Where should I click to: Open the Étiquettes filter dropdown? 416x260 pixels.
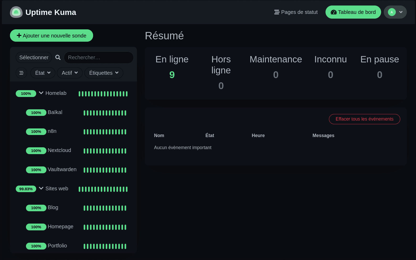104,73
